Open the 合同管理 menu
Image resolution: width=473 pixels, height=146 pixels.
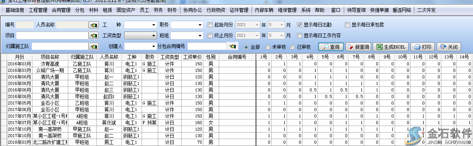pos(61,10)
